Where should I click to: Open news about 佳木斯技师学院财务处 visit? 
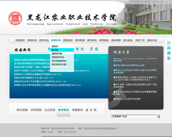click(32, 63)
